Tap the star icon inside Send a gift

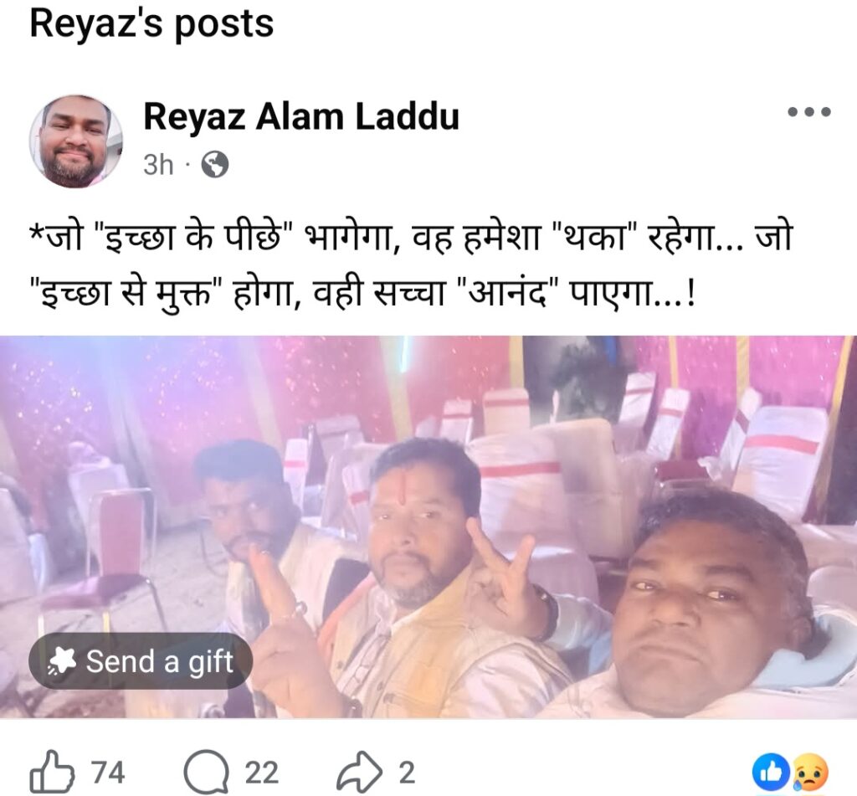point(61,661)
